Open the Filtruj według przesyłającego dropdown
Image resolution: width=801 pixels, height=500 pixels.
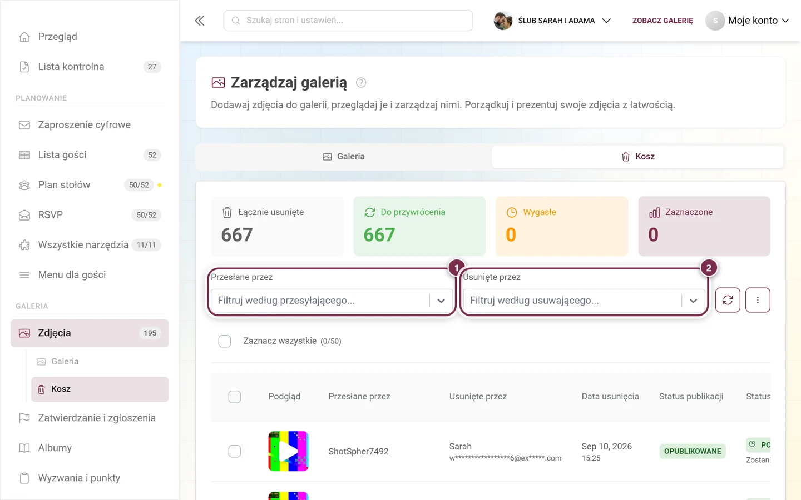(332, 301)
